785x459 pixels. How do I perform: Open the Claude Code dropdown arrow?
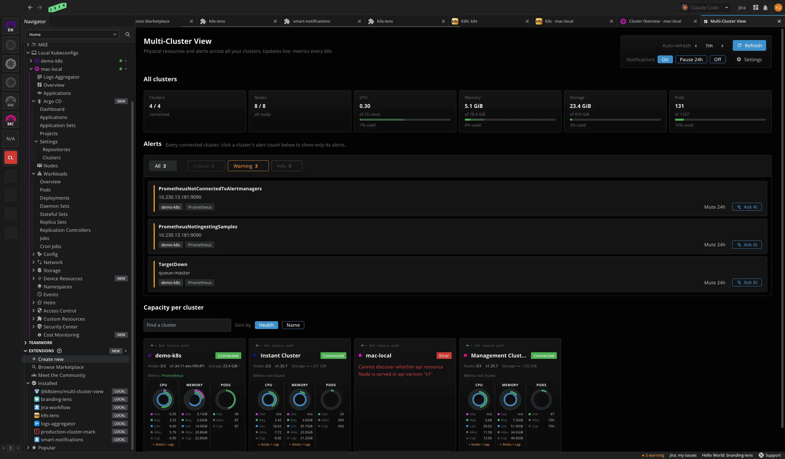point(726,8)
